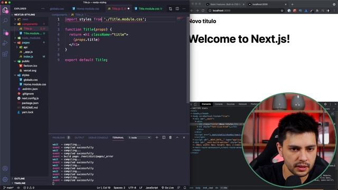Create a new terminal with plus icon
Viewport: 338px width, 190px height.
(157, 137)
